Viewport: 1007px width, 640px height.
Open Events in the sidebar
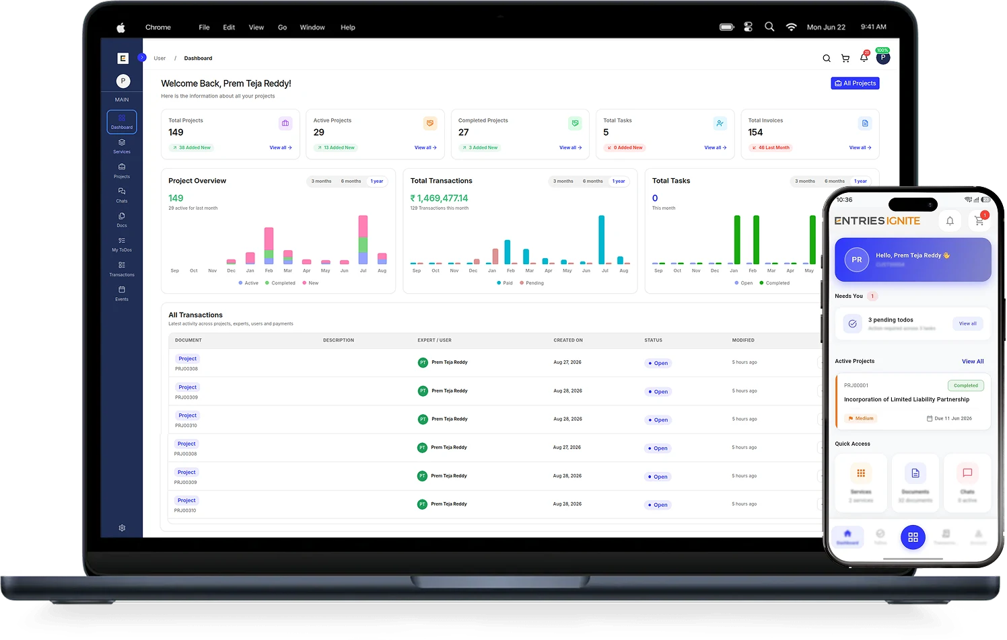[122, 293]
